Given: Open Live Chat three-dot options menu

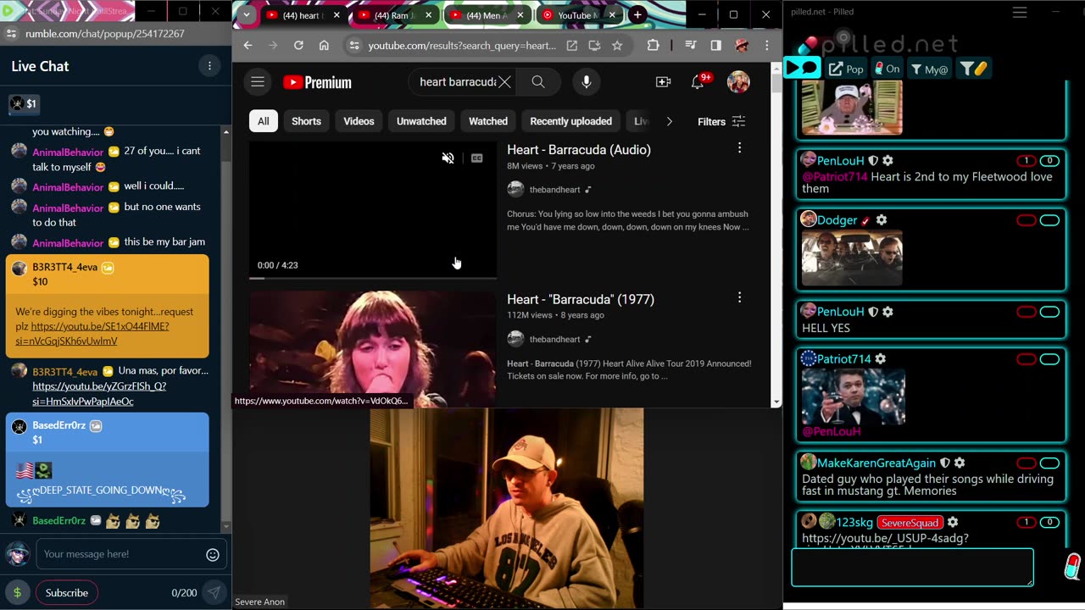Looking at the screenshot, I should click(209, 66).
